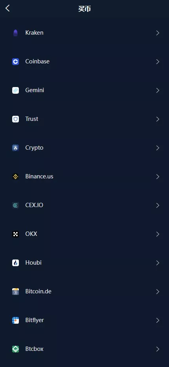Screen dimensions: 169x367
Task: Tap the black OKX logo icon
Action: (15, 234)
